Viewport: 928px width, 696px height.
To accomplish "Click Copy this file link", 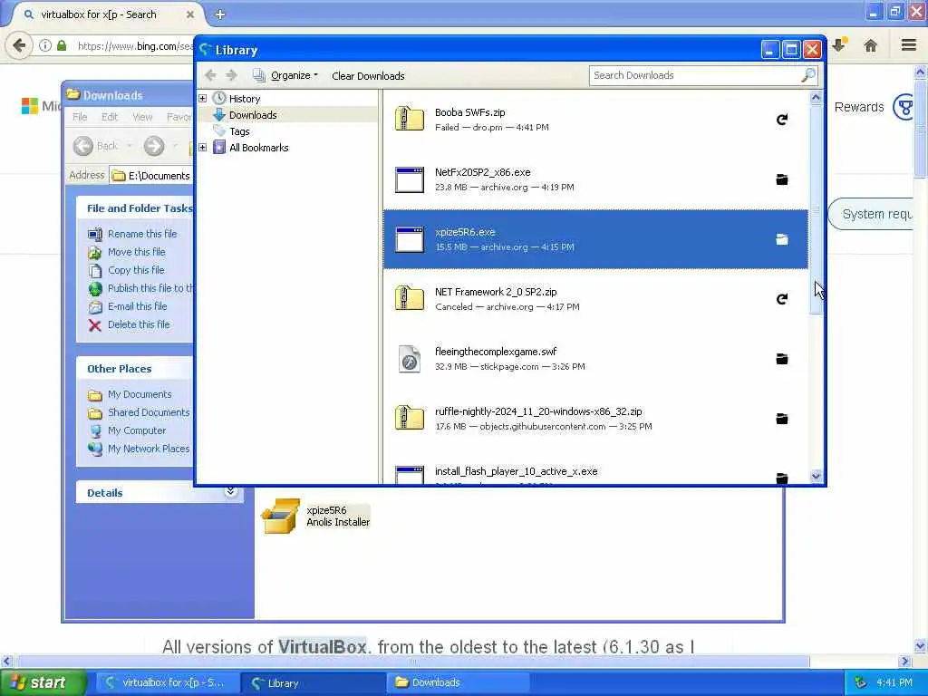I will coord(136,270).
